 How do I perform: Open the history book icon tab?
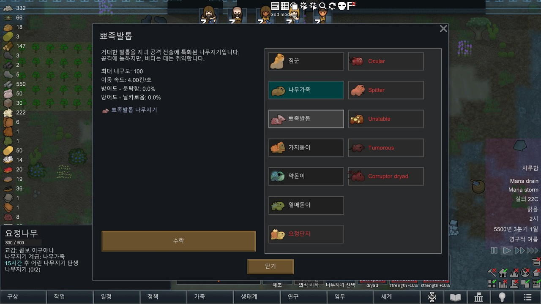coord(455,297)
